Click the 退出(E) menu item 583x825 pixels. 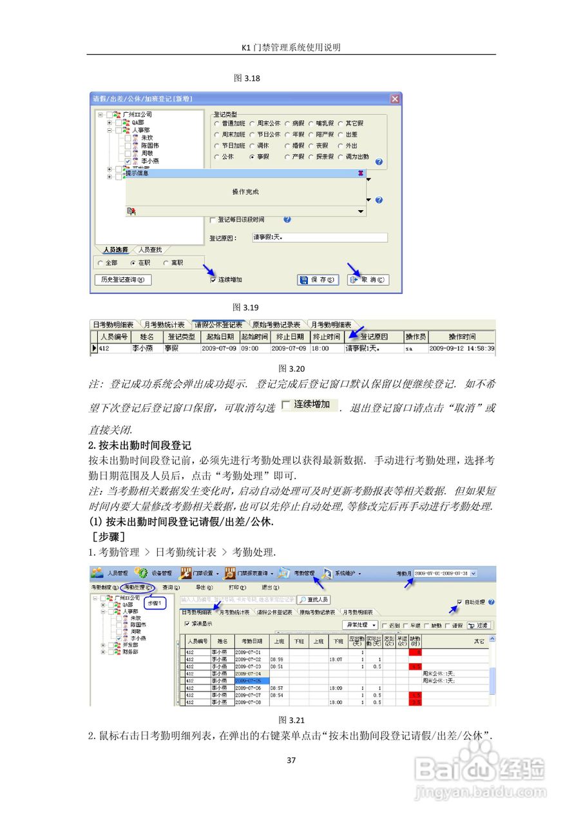pos(269,587)
